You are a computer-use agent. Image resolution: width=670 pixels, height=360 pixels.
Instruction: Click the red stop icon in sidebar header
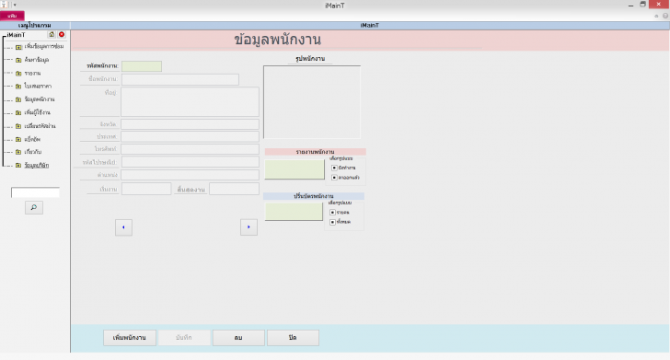(x=62, y=35)
